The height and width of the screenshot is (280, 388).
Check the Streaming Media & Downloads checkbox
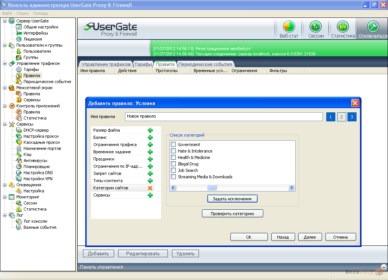[x=174, y=177]
